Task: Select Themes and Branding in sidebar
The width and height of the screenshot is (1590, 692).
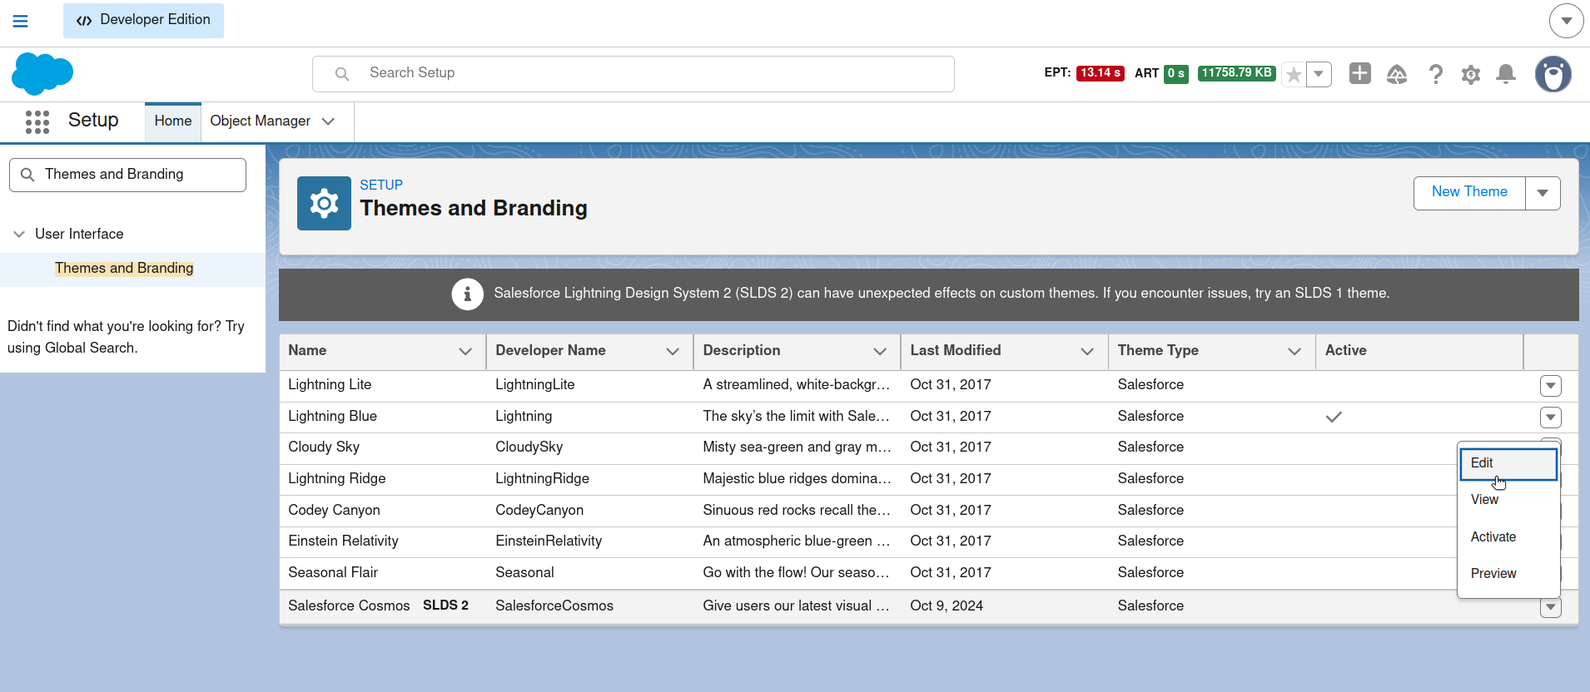Action: click(x=124, y=269)
